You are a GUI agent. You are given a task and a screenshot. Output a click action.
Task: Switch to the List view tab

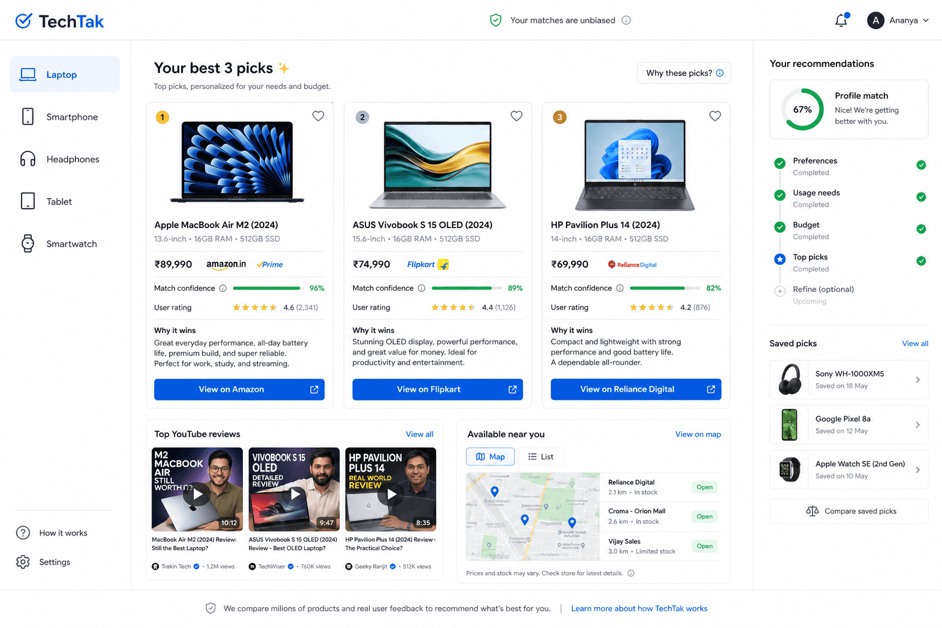coord(541,456)
